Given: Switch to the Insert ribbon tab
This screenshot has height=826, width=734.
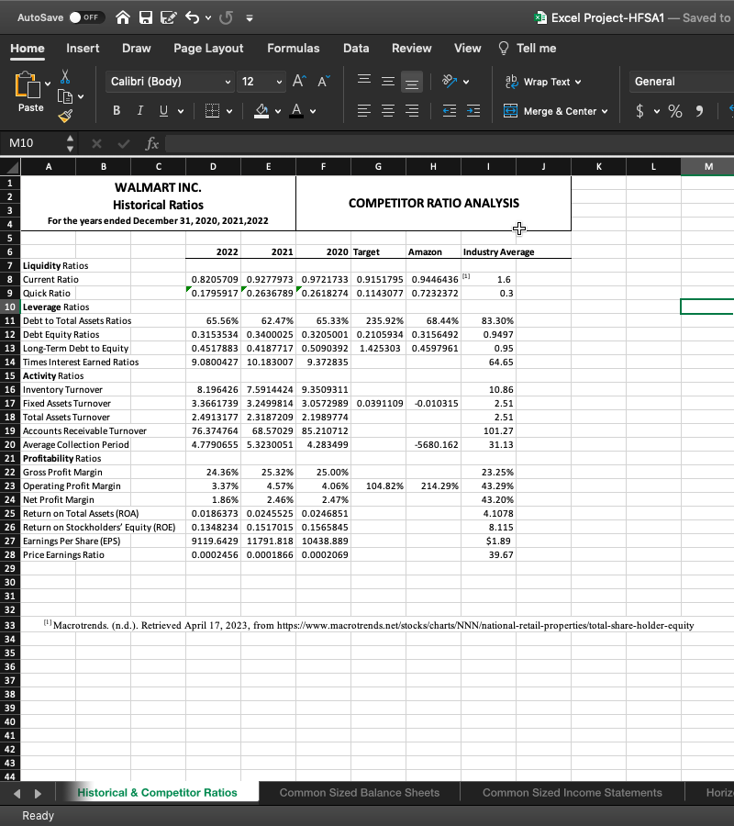Looking at the screenshot, I should coord(83,48).
